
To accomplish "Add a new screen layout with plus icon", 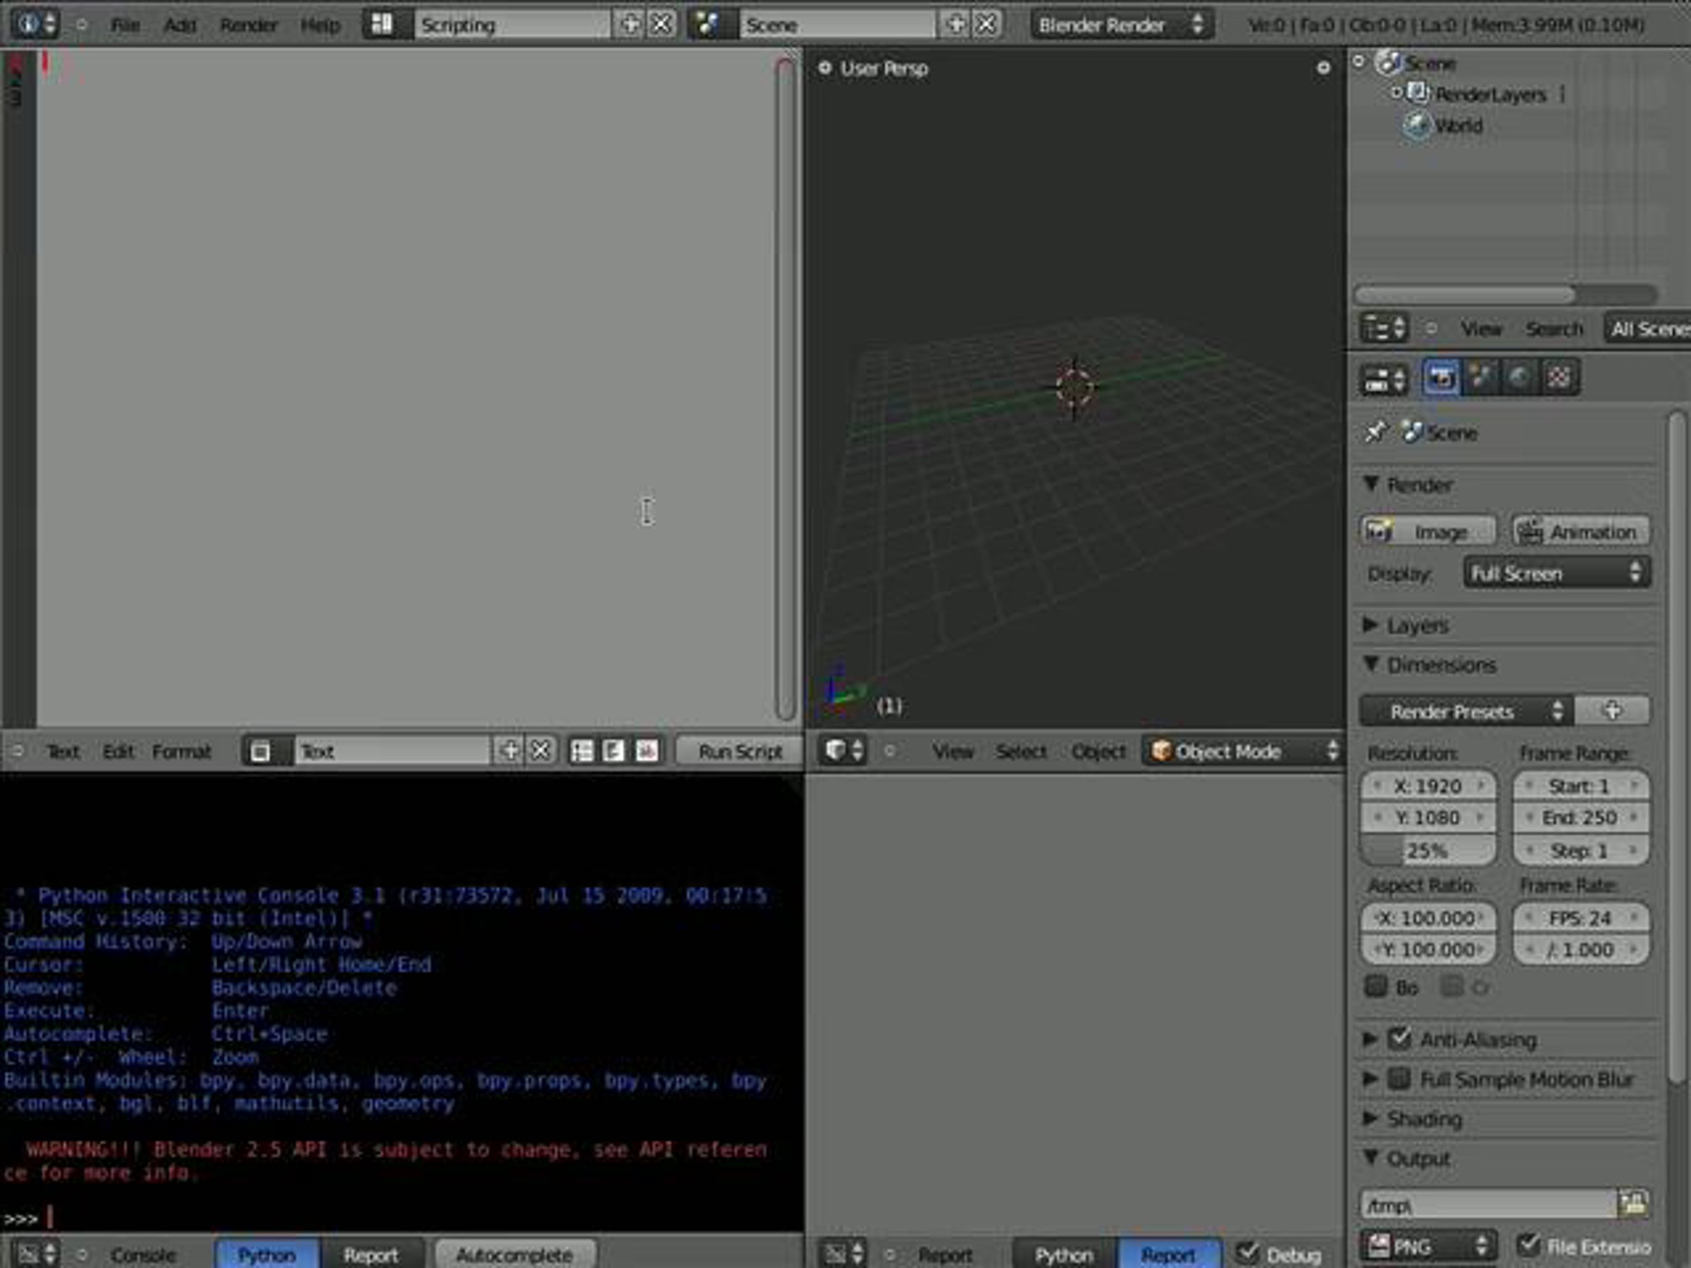I will click(629, 25).
